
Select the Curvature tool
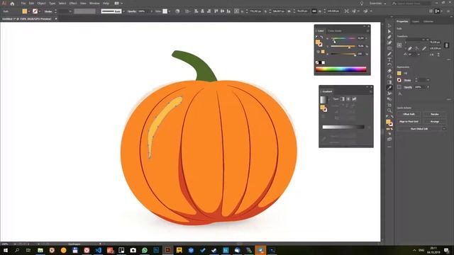point(389,42)
